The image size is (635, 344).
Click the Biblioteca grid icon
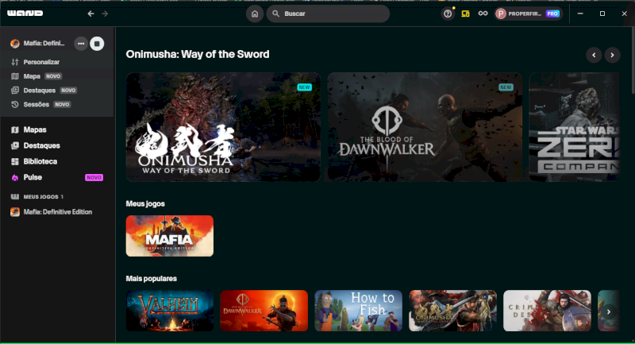click(x=15, y=161)
